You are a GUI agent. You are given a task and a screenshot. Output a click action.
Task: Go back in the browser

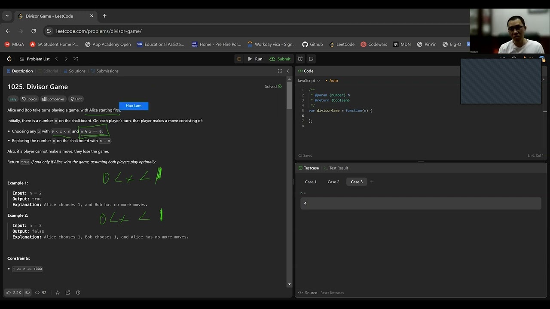(8, 31)
